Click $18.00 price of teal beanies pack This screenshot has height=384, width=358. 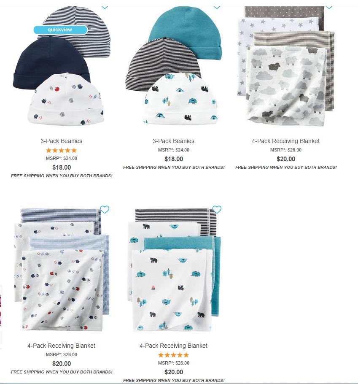click(174, 159)
